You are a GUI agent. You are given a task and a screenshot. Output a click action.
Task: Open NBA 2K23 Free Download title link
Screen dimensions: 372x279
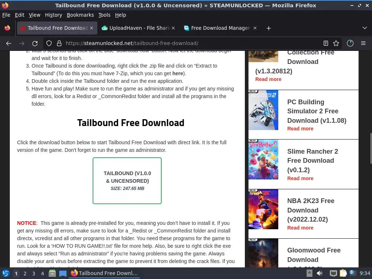coord(311,210)
